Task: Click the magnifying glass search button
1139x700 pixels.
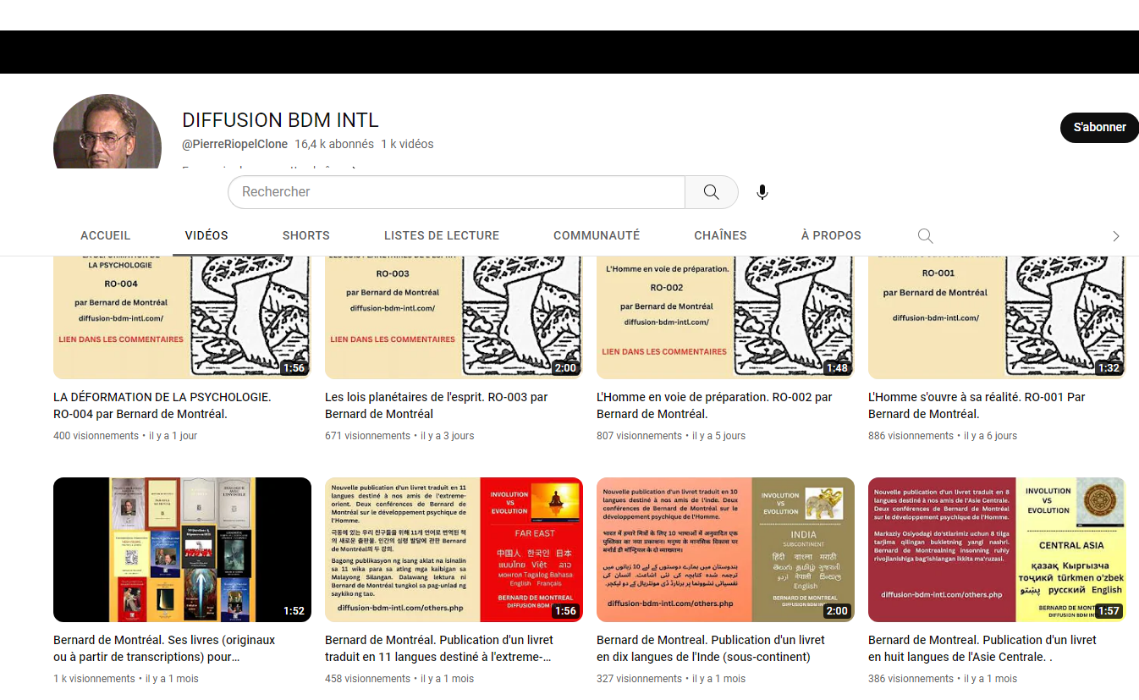Action: click(711, 192)
